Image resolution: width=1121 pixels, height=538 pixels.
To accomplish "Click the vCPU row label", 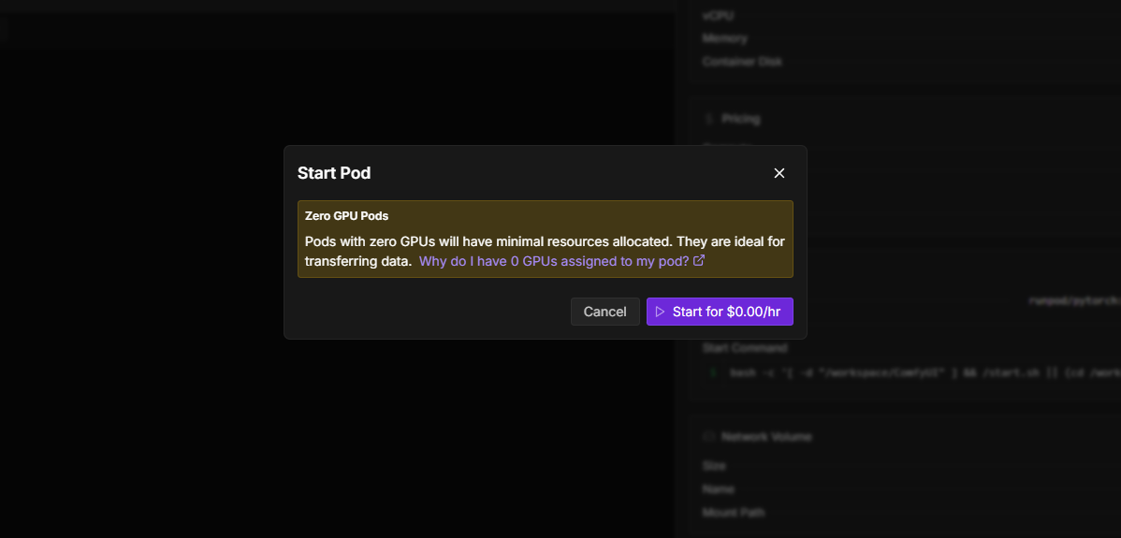I will [x=718, y=15].
